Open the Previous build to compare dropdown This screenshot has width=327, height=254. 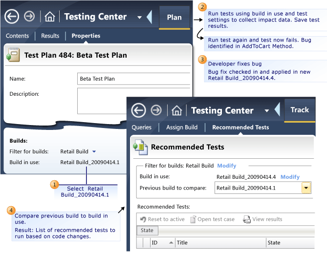[x=306, y=188]
